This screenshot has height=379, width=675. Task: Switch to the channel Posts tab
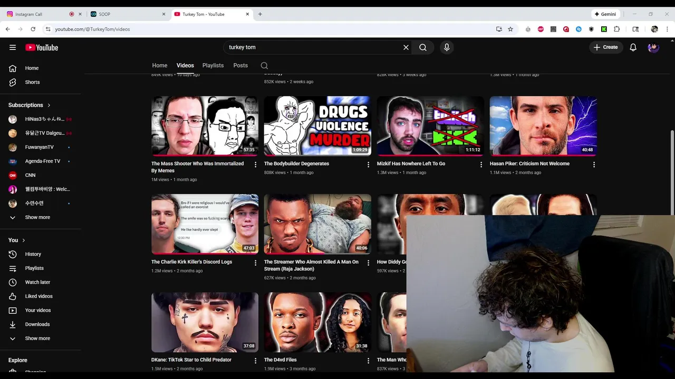tap(240, 66)
